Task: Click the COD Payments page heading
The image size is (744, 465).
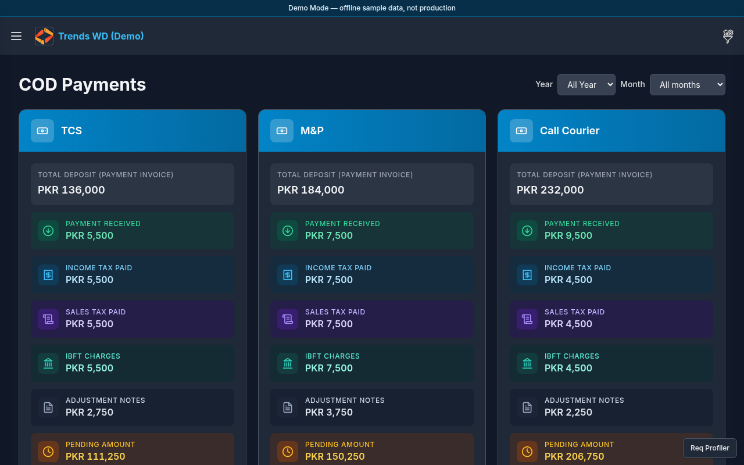Action: 83,84
